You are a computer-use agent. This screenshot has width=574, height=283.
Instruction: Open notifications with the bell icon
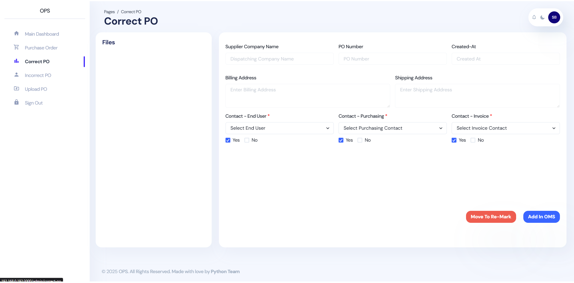(534, 17)
